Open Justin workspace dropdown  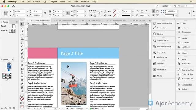[x=166, y=6]
